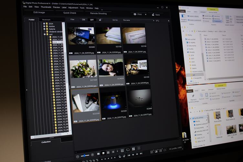The image size is (243, 162).
Task: Open the Print button dropdown arrow
Action: point(146,15)
